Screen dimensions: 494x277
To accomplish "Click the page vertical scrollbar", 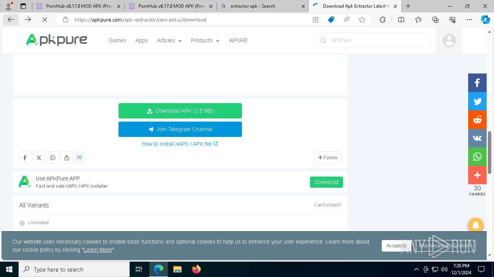I will pos(490,152).
